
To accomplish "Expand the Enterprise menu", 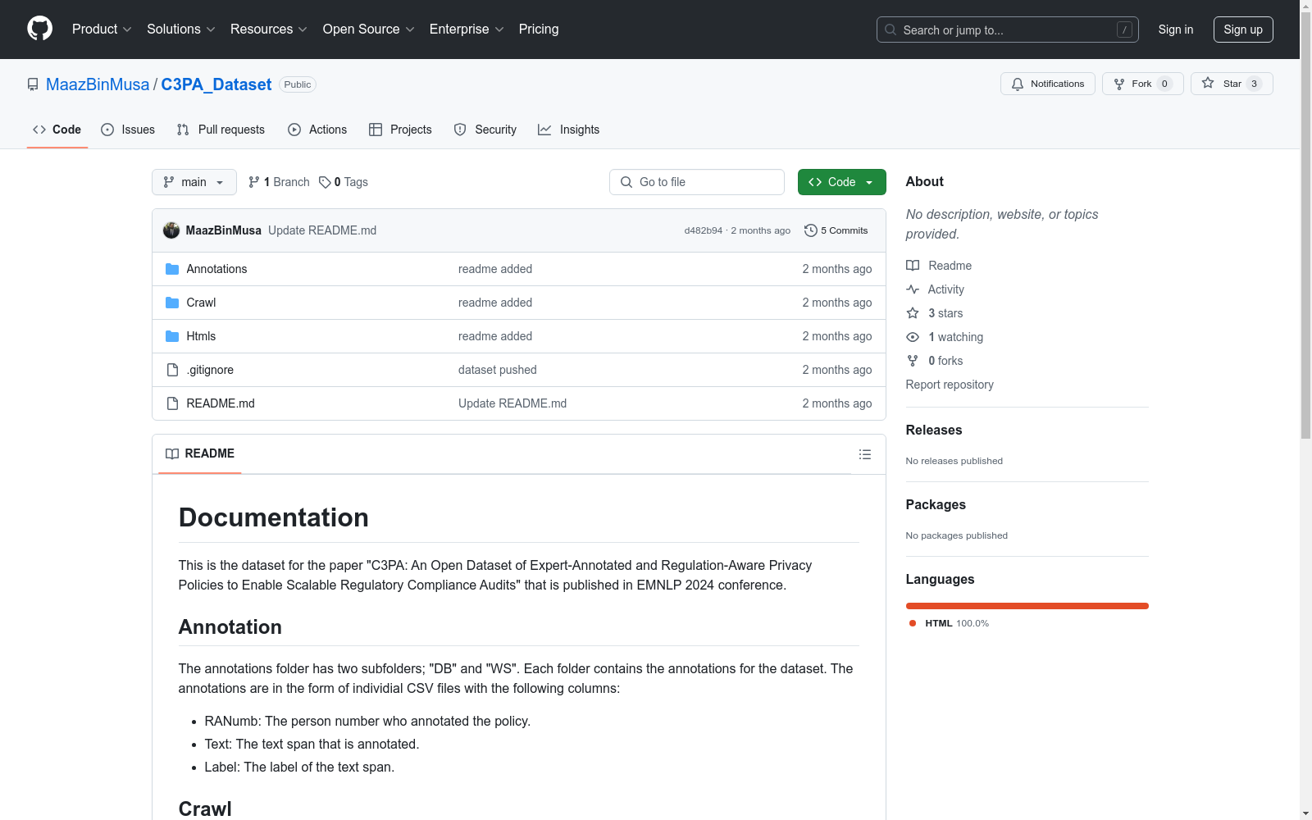I will pos(467,29).
